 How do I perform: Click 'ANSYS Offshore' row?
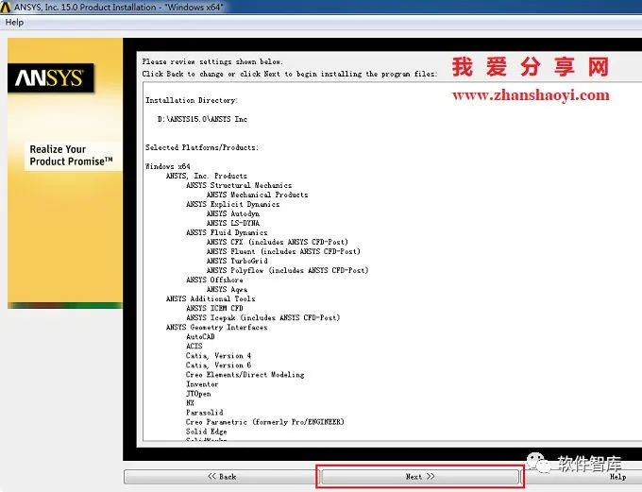[x=214, y=280]
